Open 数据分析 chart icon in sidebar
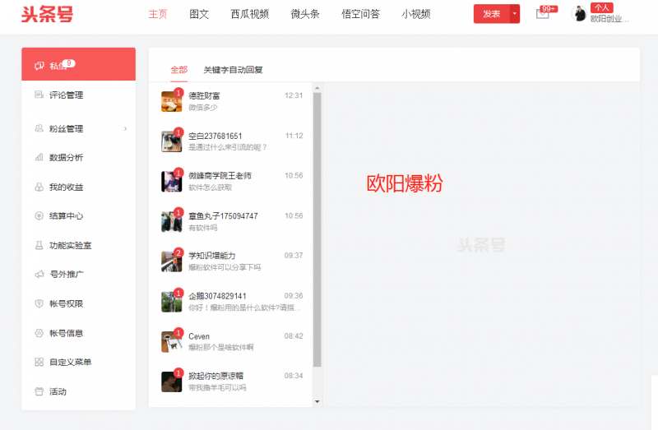The height and width of the screenshot is (430, 658). click(x=39, y=157)
